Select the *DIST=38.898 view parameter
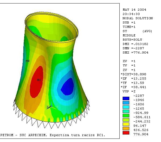The image size is (161, 142). [133, 74]
